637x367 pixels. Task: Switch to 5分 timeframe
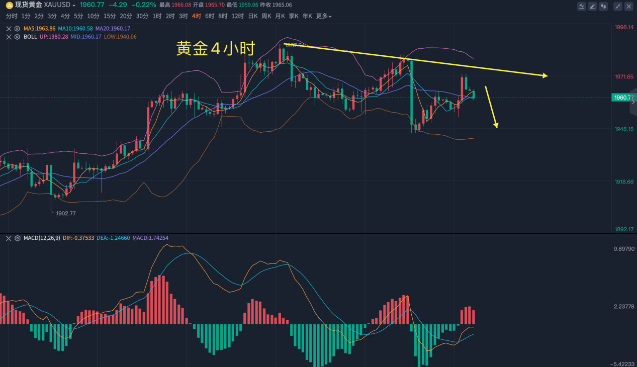click(78, 16)
